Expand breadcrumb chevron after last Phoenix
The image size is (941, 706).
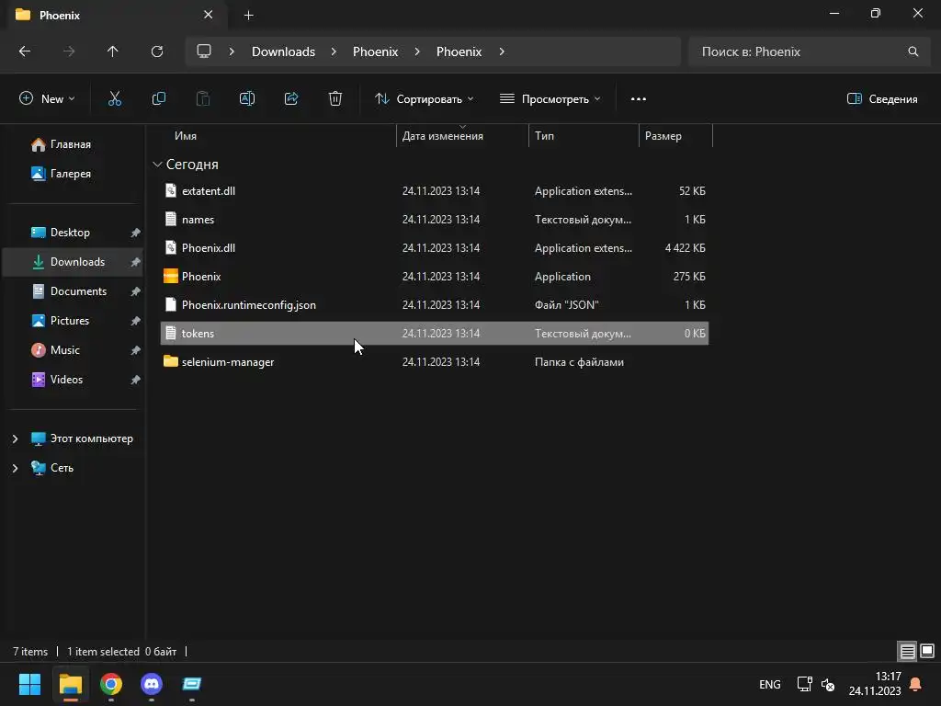[x=502, y=51]
